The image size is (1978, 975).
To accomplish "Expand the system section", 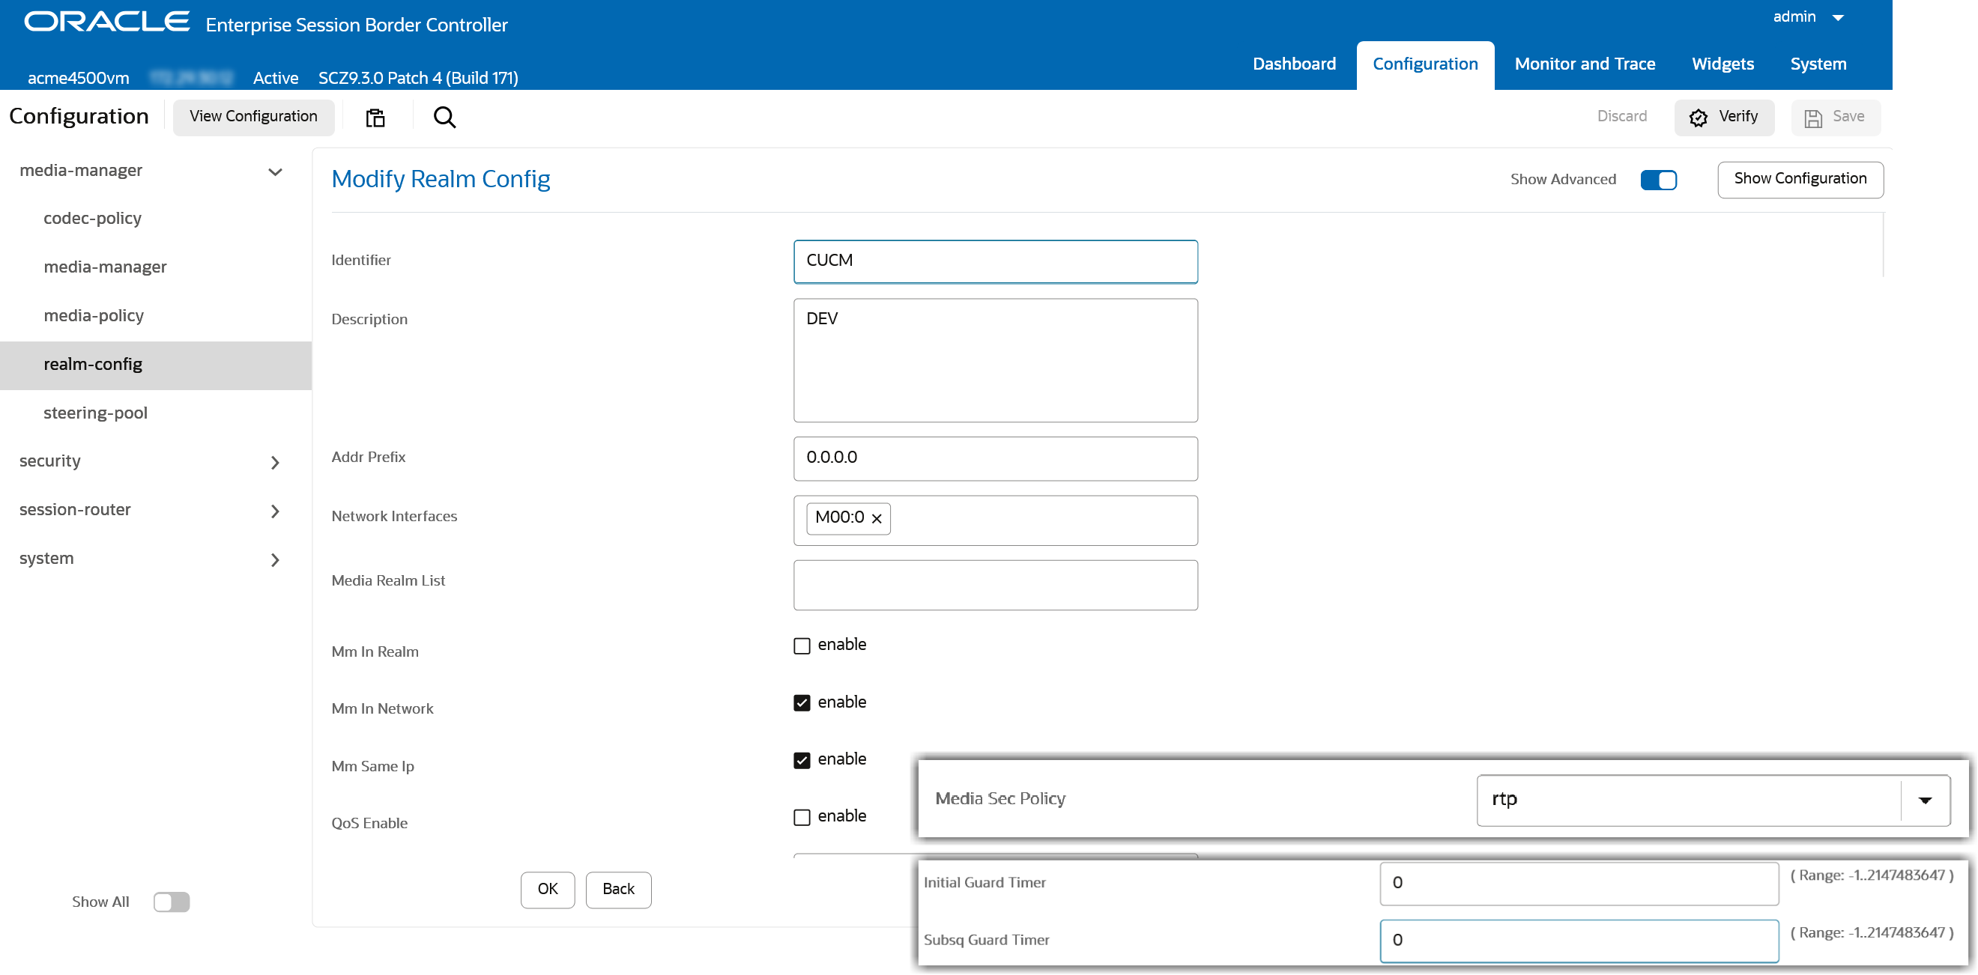I will 275,559.
